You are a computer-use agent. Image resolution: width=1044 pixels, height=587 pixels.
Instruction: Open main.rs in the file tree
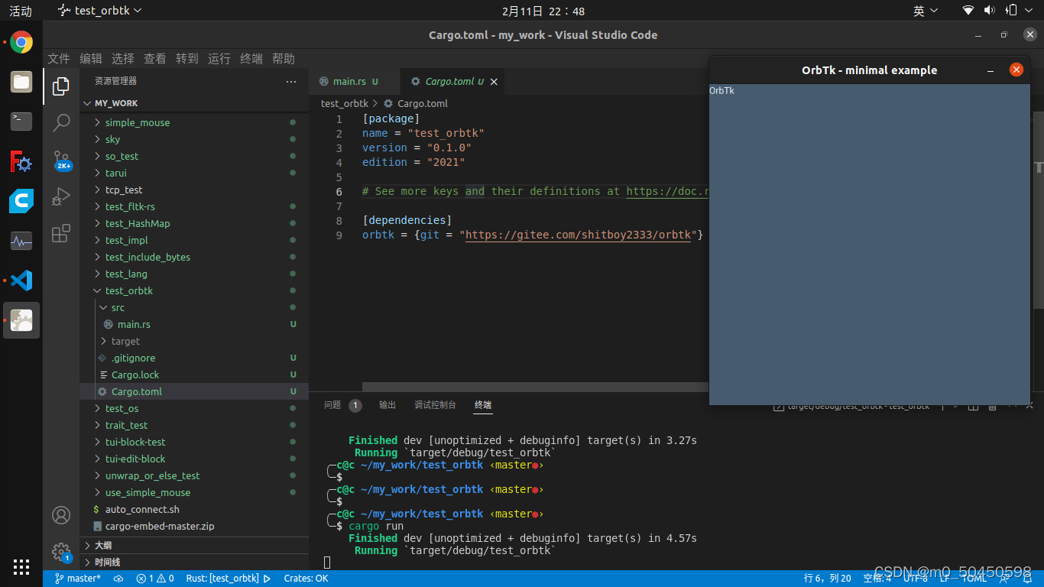tap(134, 325)
